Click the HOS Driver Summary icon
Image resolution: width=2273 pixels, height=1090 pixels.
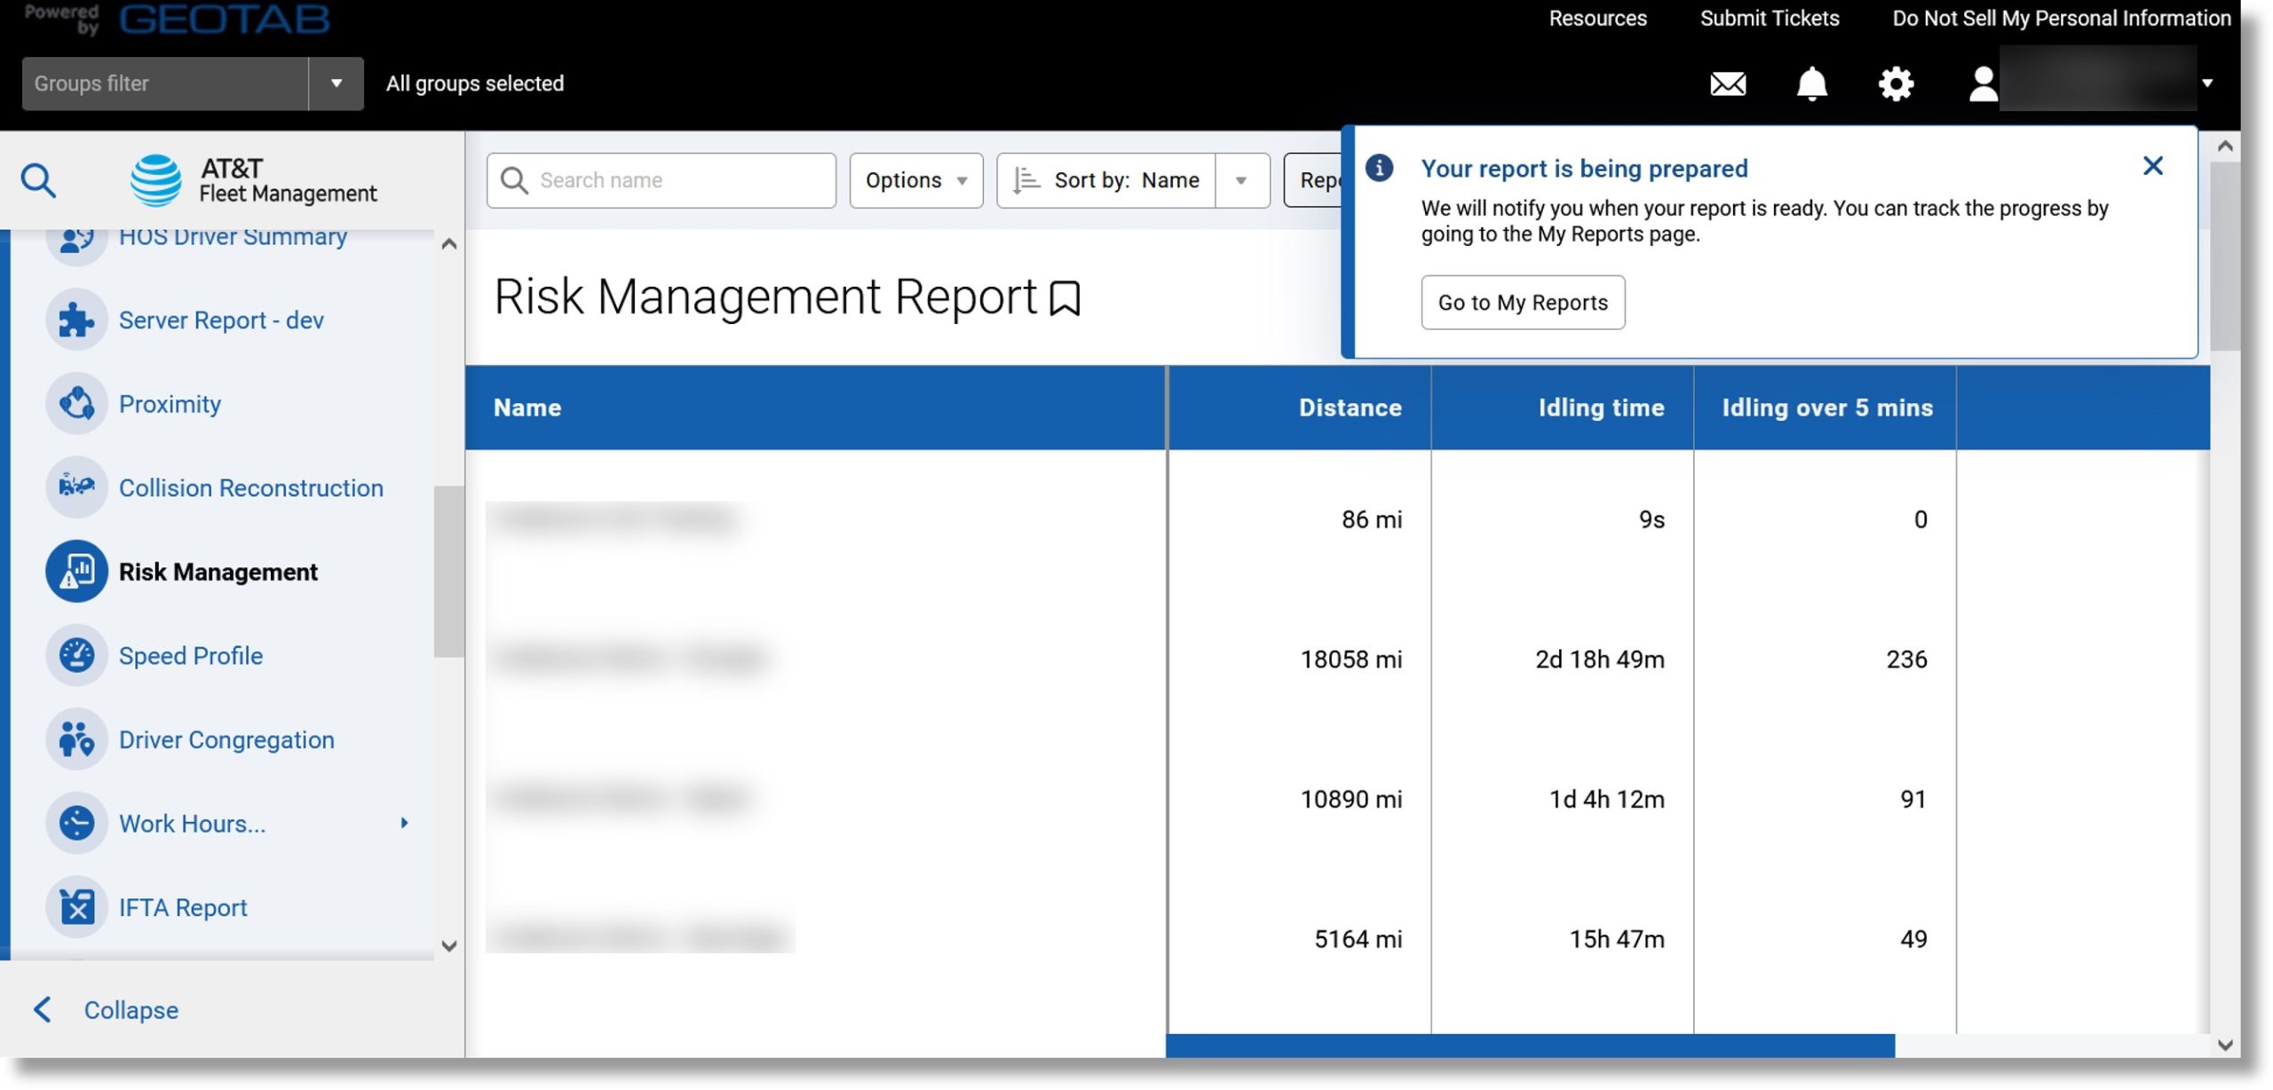point(76,238)
